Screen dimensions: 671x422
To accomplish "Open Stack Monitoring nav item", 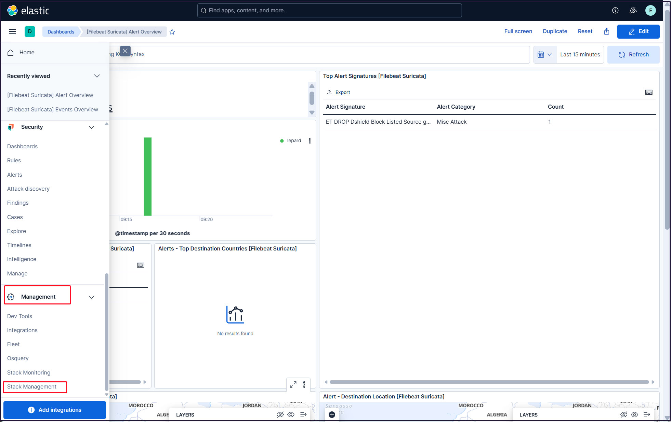I will 29,372.
